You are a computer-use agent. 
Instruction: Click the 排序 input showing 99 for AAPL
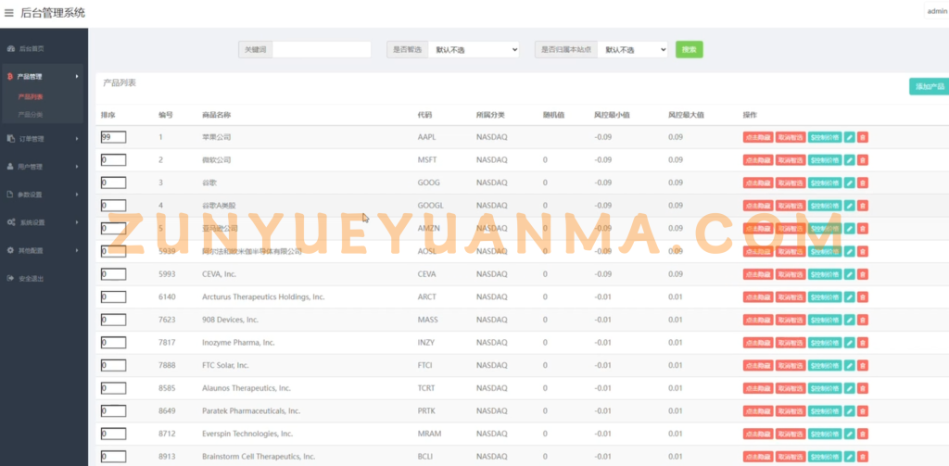pos(114,137)
